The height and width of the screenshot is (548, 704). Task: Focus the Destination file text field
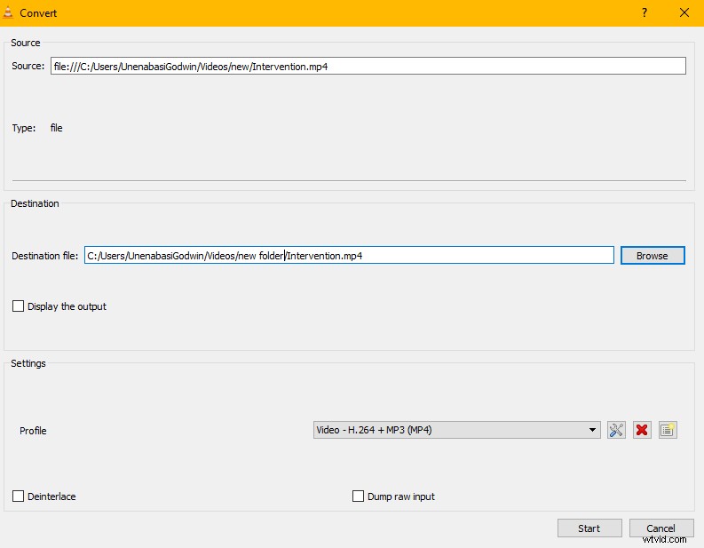coord(349,255)
